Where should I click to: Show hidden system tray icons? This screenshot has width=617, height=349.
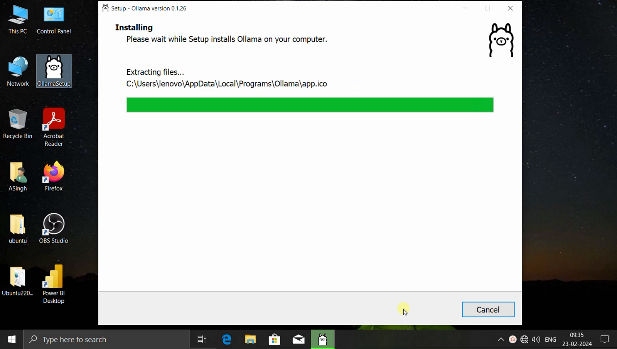501,339
